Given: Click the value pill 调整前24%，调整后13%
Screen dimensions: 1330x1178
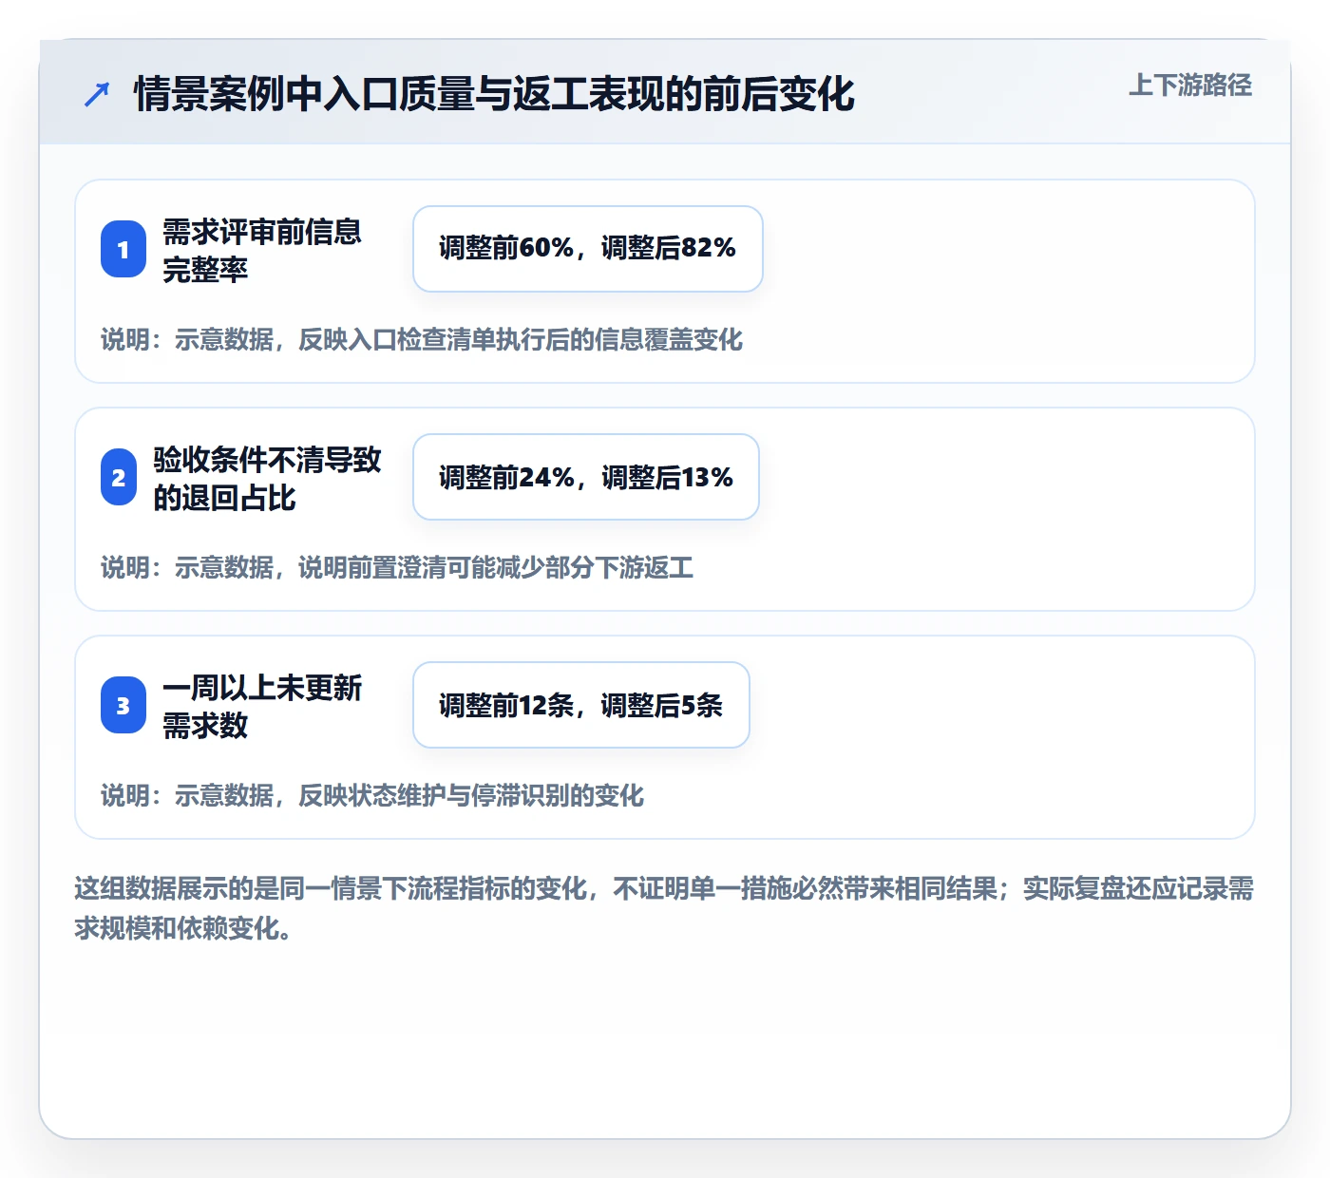Looking at the screenshot, I should click(x=586, y=477).
